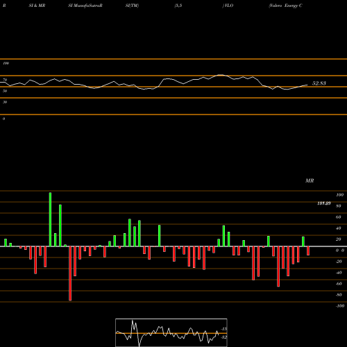This screenshot has width=347, height=347.
Task: Open the mini oscillator thumbnail chart
Action: click(x=171, y=332)
